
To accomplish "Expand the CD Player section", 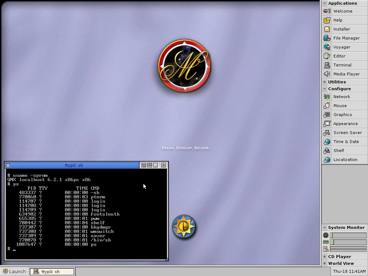I will point(325,257).
